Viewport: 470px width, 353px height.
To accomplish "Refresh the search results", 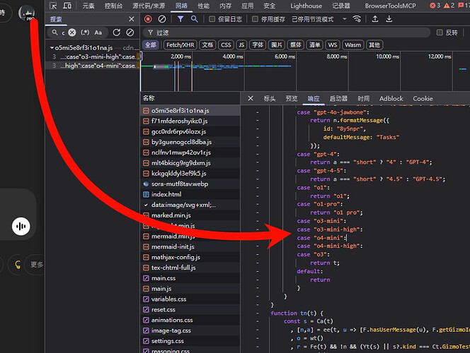I will point(117,32).
